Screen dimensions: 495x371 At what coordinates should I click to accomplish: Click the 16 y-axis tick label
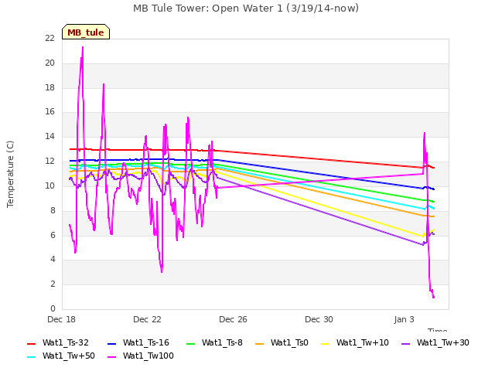pos(49,111)
